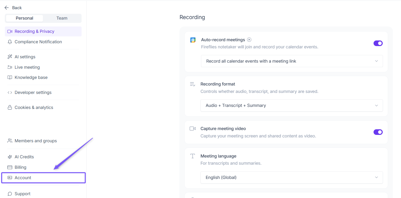This screenshot has width=401, height=198.
Task: Click the Billing card icon
Action: [x=10, y=167]
